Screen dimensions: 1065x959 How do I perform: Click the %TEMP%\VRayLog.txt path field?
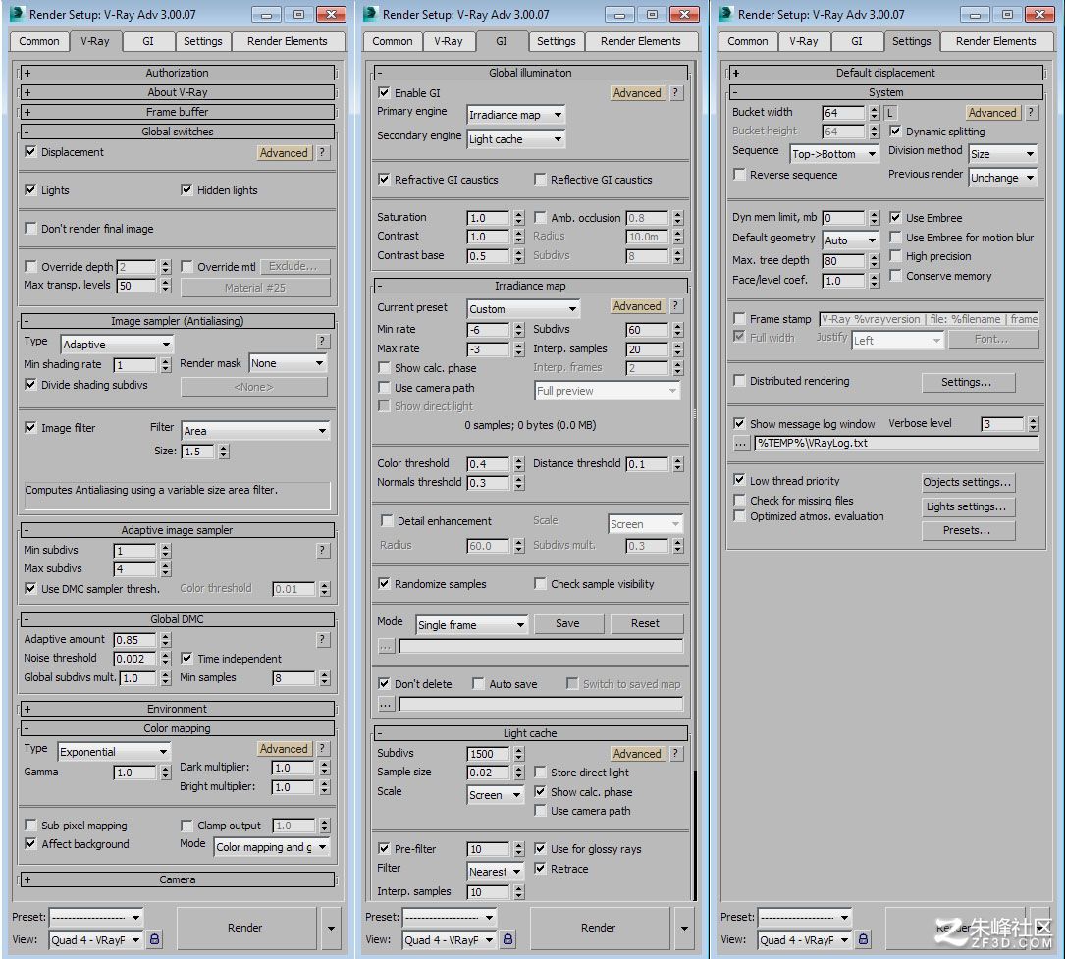tap(896, 443)
